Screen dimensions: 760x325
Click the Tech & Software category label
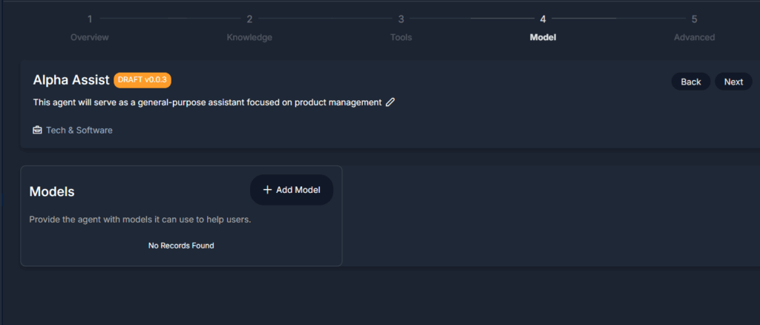click(79, 130)
